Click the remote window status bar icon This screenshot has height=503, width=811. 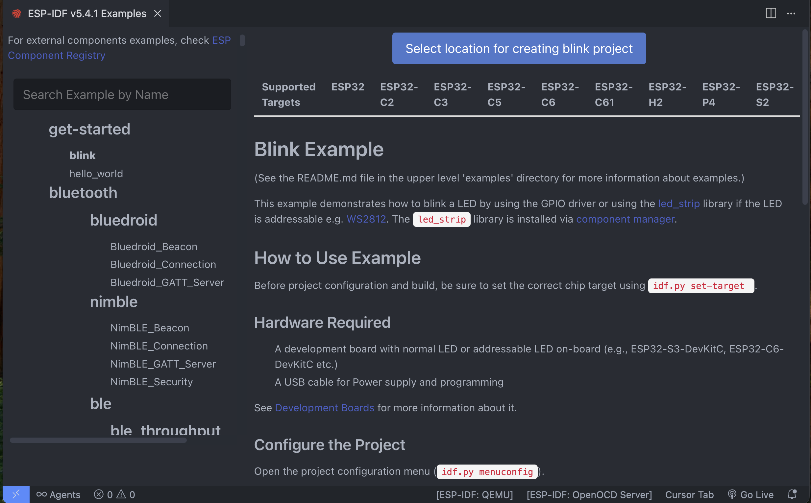click(x=16, y=494)
